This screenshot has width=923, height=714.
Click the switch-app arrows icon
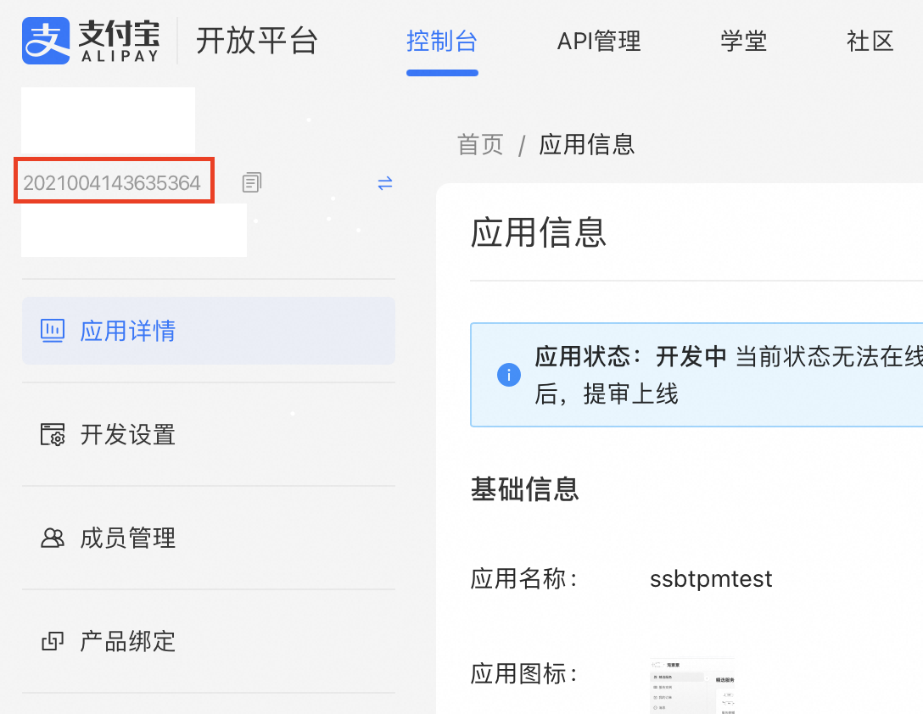(x=384, y=182)
